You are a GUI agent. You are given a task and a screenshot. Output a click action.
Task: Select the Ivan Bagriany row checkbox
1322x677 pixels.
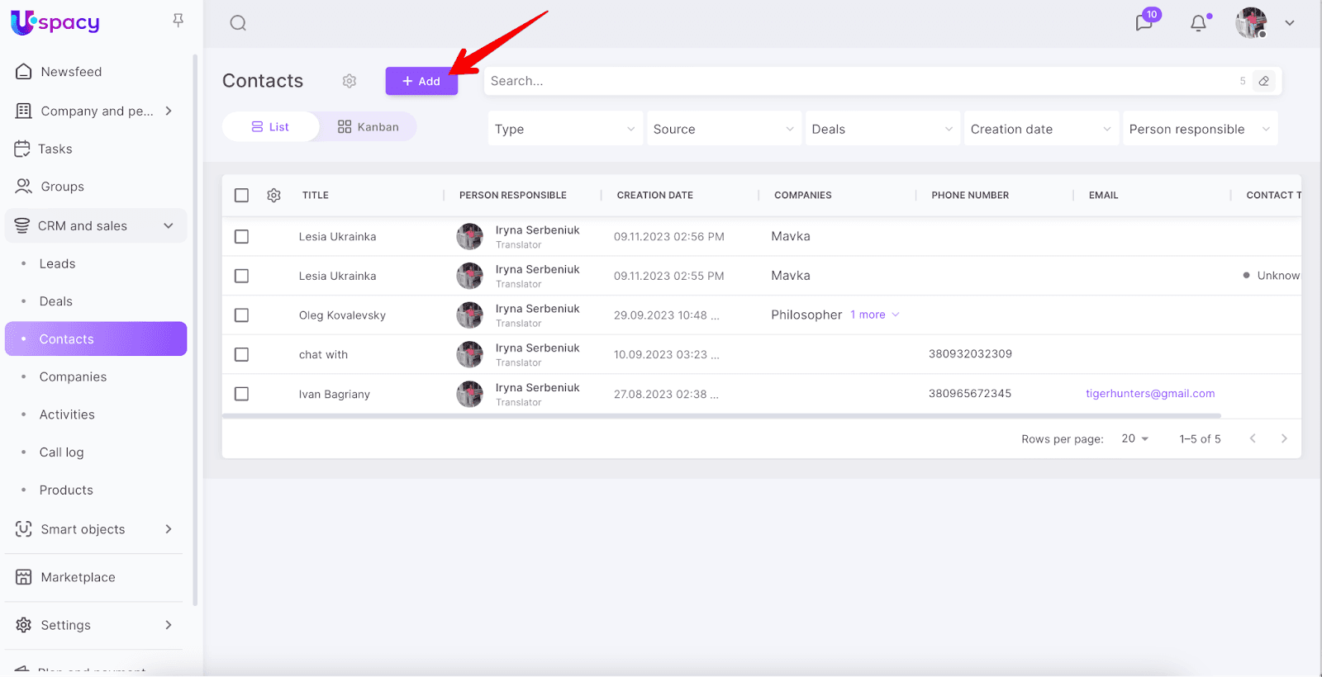[x=241, y=394]
